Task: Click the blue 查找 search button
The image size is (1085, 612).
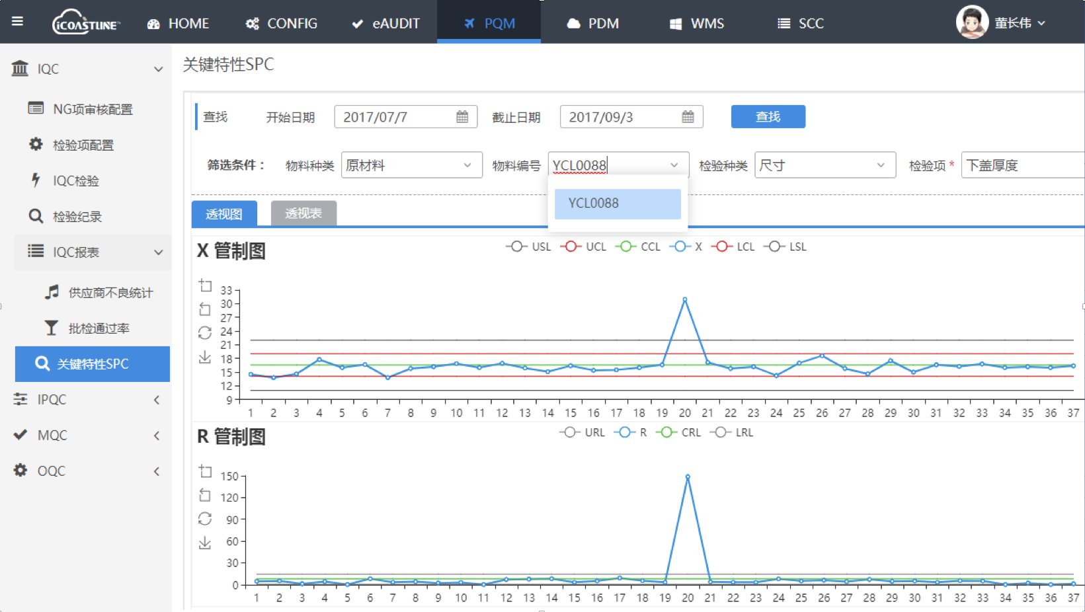Action: 768,116
